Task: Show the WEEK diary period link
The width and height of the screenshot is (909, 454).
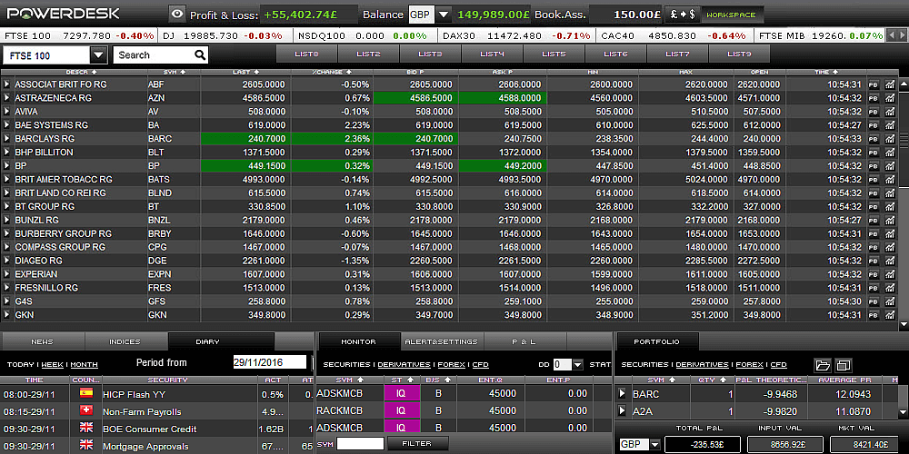Action: 52,365
